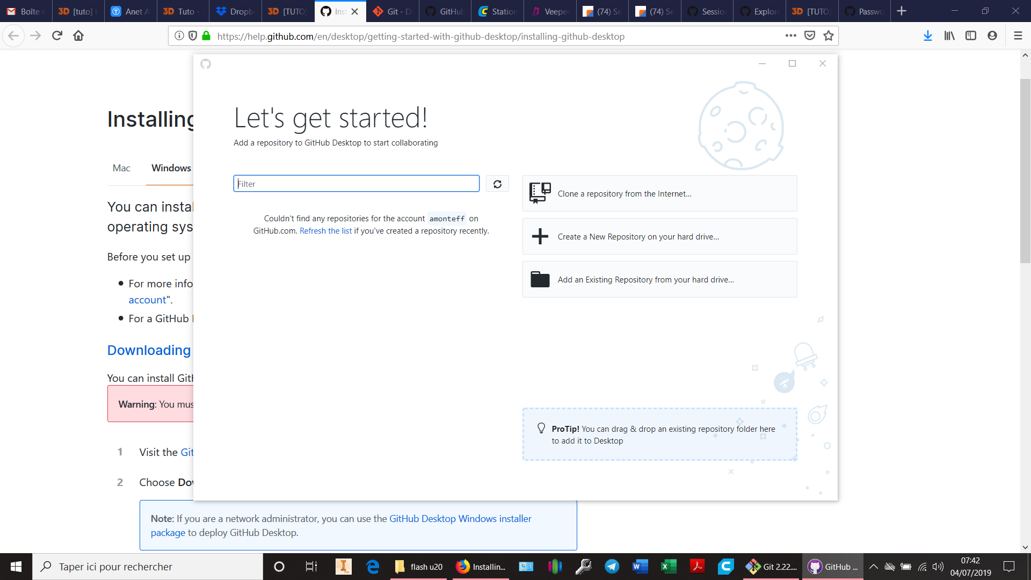Open a new Firefox tab
Viewport: 1031px width, 580px height.
(x=902, y=11)
